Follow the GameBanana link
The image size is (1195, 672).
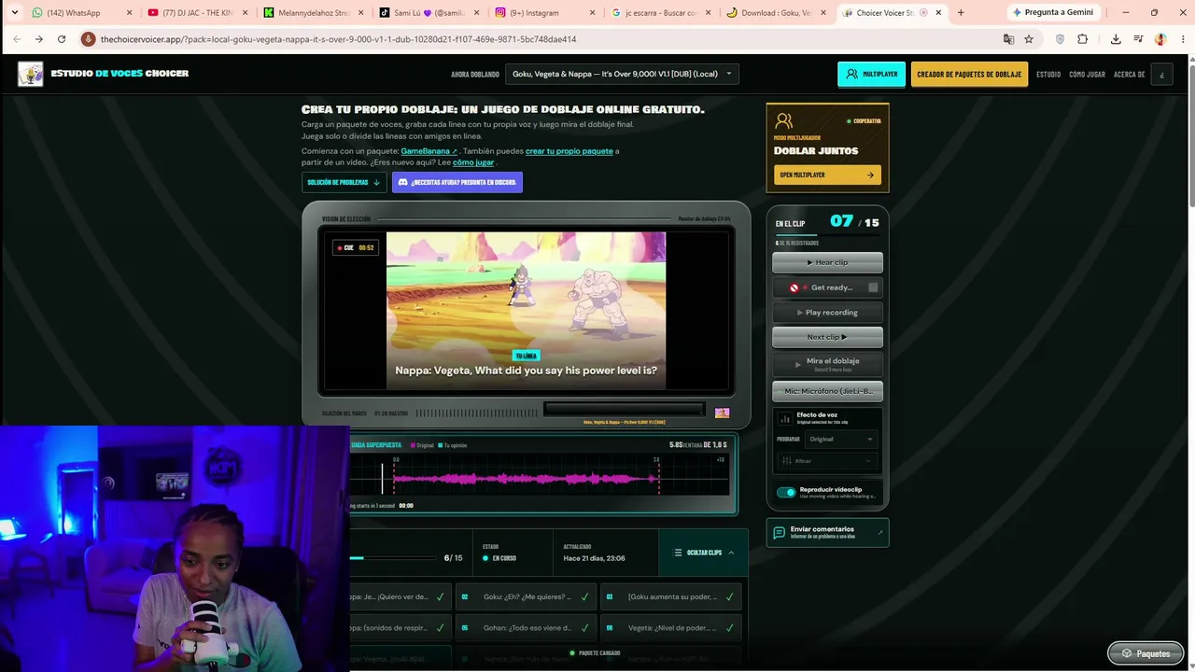pos(429,151)
